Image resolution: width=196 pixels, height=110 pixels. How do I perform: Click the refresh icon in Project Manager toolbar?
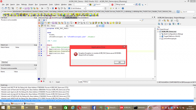(177, 21)
